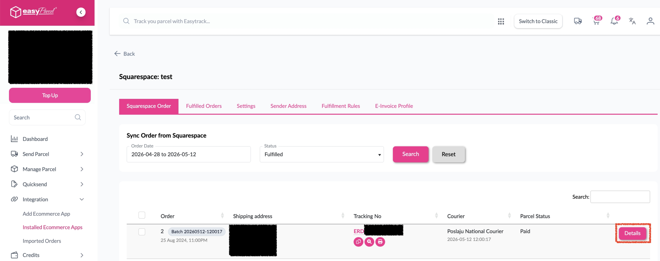Sort table by Parcel Status arrows

pyautogui.click(x=608, y=216)
